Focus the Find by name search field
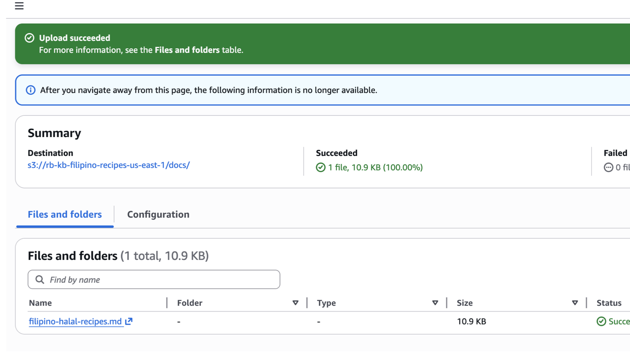 click(161, 280)
